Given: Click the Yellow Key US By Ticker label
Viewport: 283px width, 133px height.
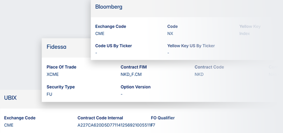Looking at the screenshot, I should point(191,46).
